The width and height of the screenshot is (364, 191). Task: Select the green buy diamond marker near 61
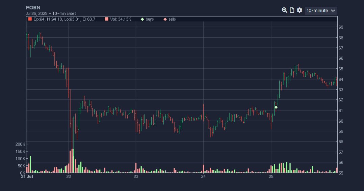[276, 107]
